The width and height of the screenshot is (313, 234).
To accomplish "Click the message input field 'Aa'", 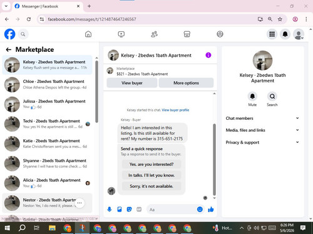I will [x=171, y=210].
